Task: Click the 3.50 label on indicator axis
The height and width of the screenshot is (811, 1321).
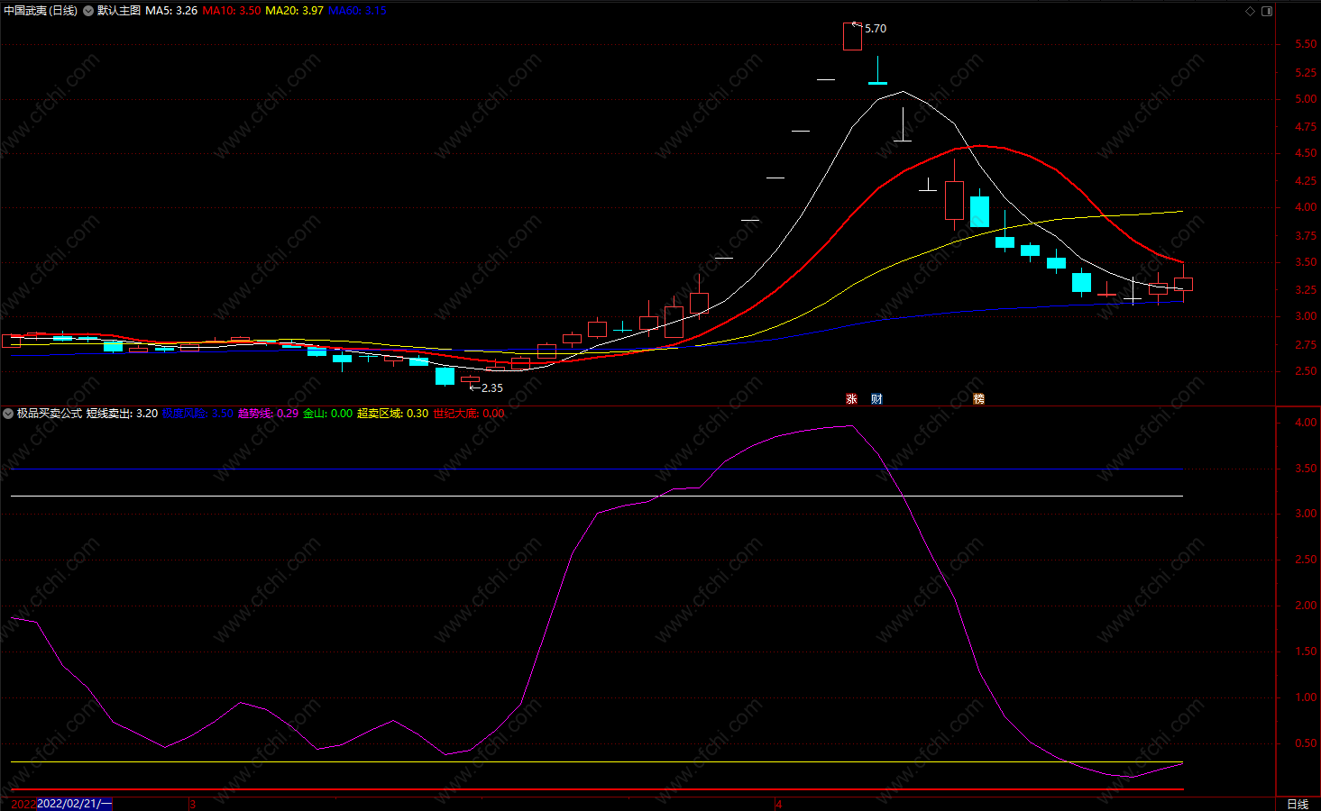Action: coord(1306,469)
